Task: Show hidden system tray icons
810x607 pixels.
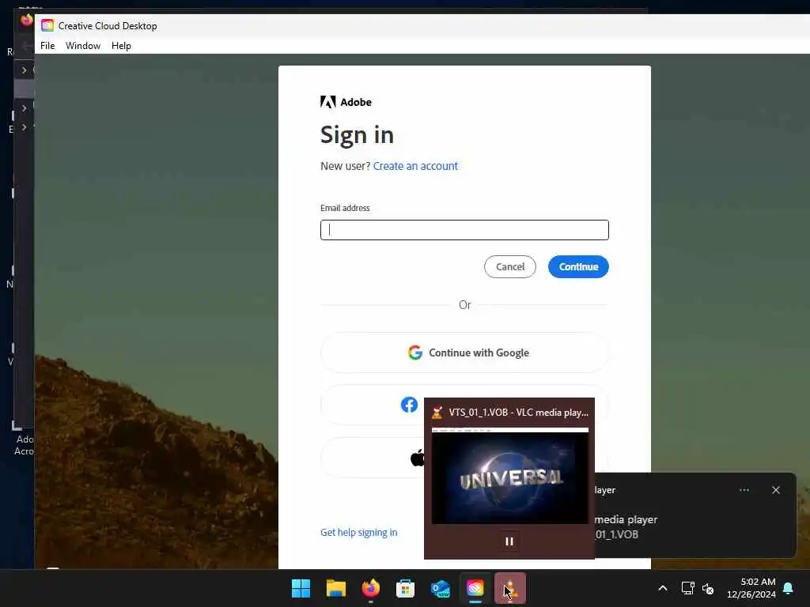Action: (x=663, y=588)
